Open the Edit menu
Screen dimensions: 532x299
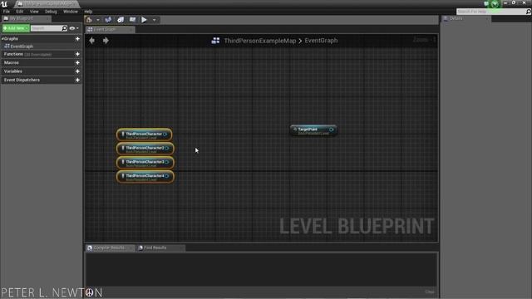(x=20, y=12)
